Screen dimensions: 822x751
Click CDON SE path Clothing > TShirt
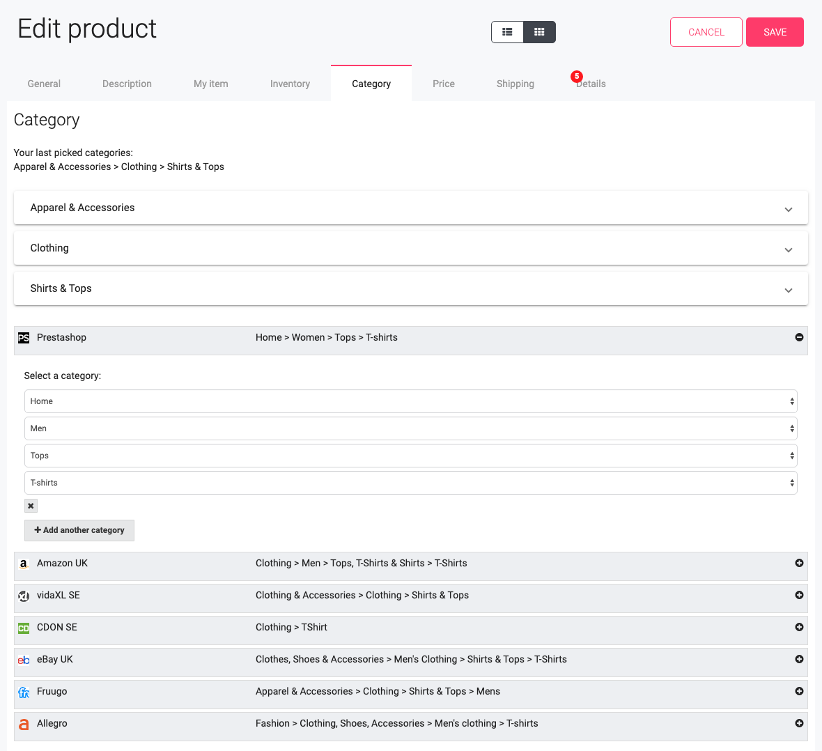(291, 627)
